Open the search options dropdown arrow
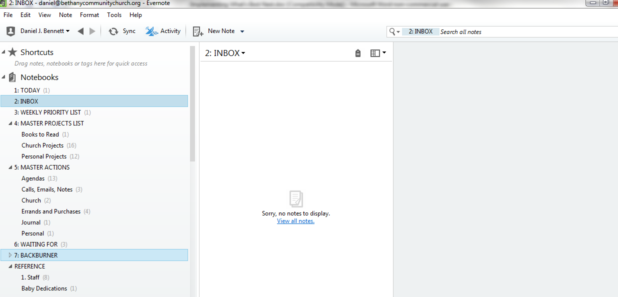The height and width of the screenshot is (297, 618). tap(398, 32)
